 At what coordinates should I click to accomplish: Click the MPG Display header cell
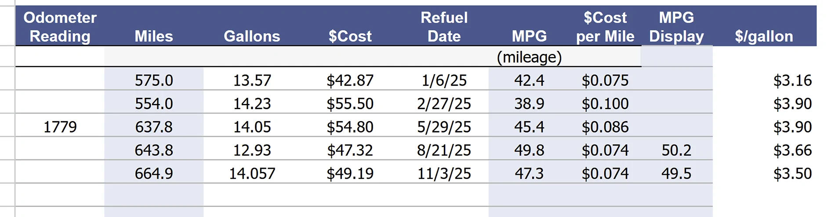[676, 26]
